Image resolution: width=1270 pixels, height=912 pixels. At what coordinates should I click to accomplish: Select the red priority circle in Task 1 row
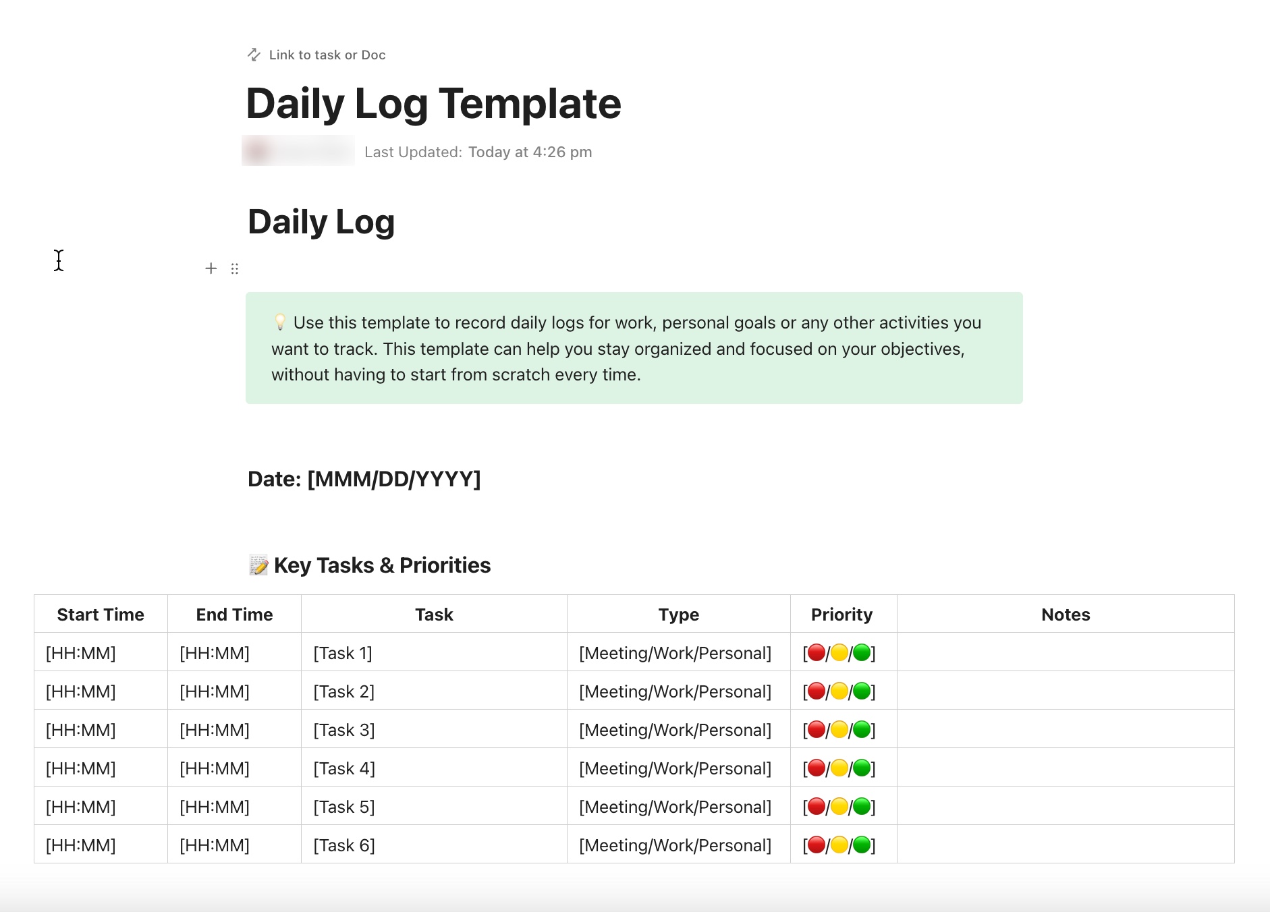coord(817,652)
